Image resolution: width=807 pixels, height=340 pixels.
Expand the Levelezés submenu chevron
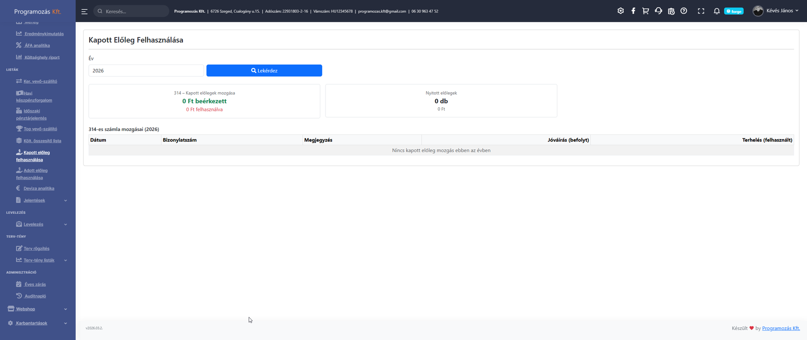pyautogui.click(x=66, y=225)
